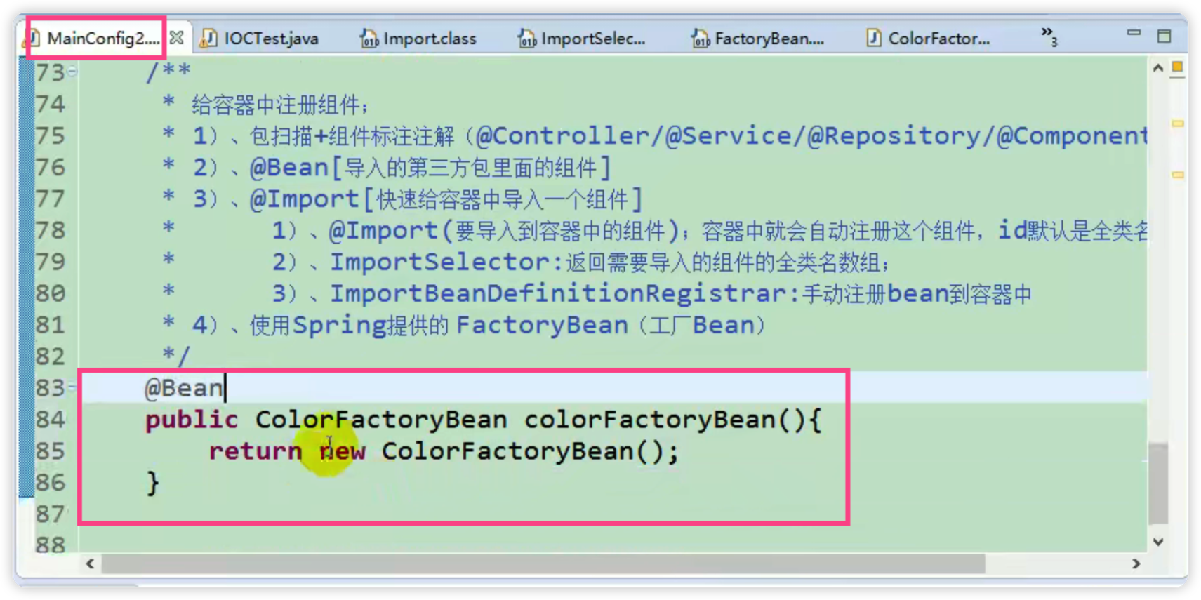Click 'FactoryBean' text on line 81
The width and height of the screenshot is (1201, 600).
click(x=542, y=325)
